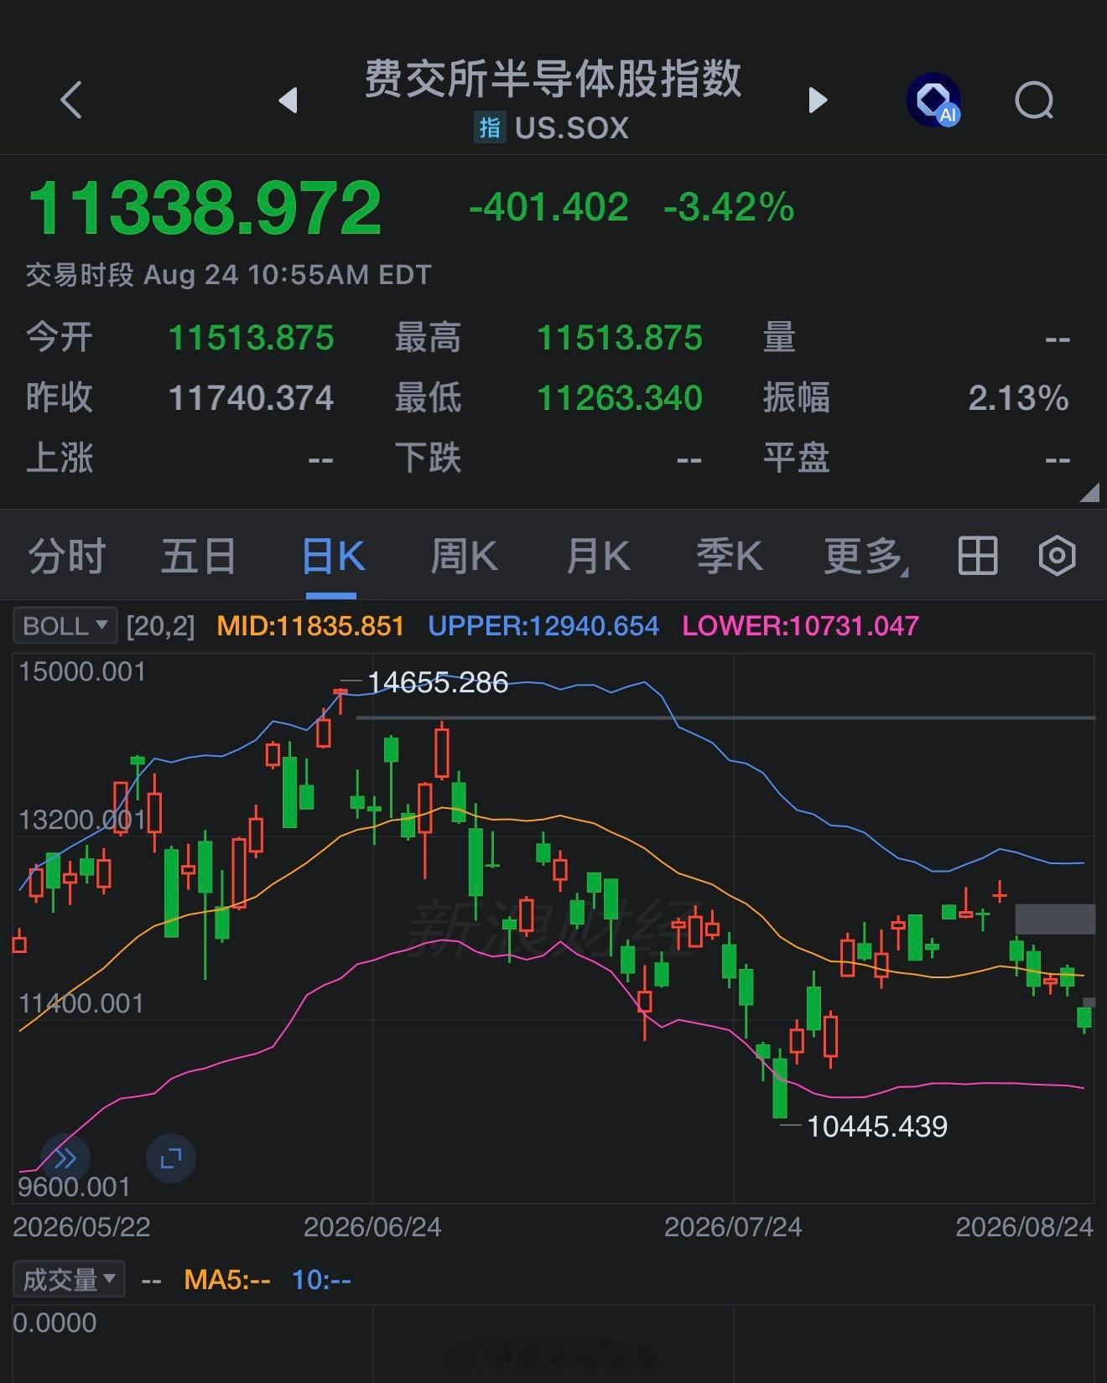Tap the double-arrow chart scroll icon
Image resolution: width=1107 pixels, height=1383 pixels.
[x=65, y=1158]
